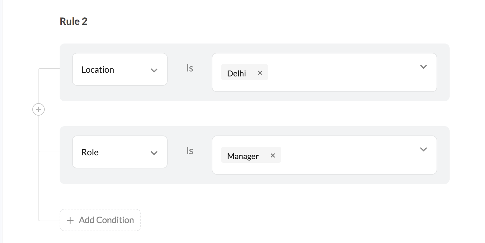Click gray margin left of Location dropdown
The height and width of the screenshot is (243, 485).
tap(66, 72)
